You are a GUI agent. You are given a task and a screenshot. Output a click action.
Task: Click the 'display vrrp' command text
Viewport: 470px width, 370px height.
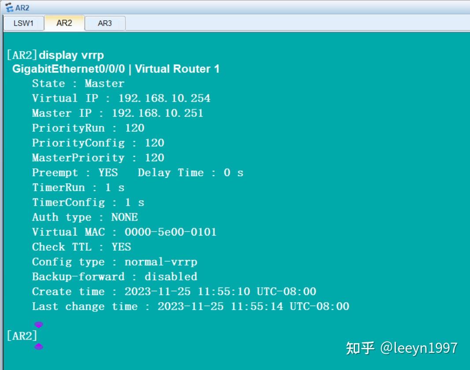coord(71,55)
